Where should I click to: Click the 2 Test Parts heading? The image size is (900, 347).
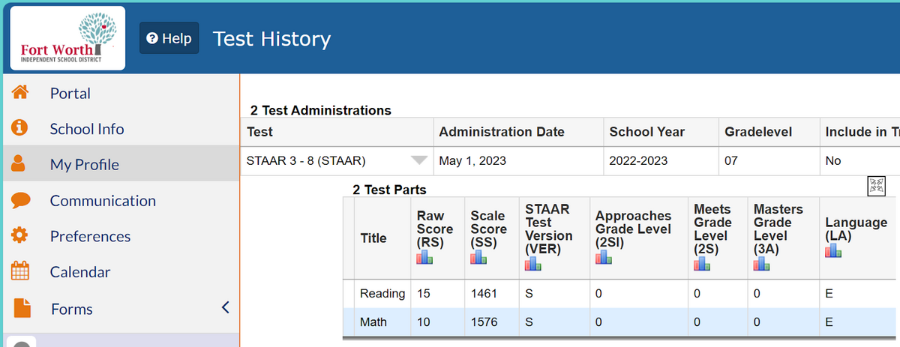coord(389,190)
